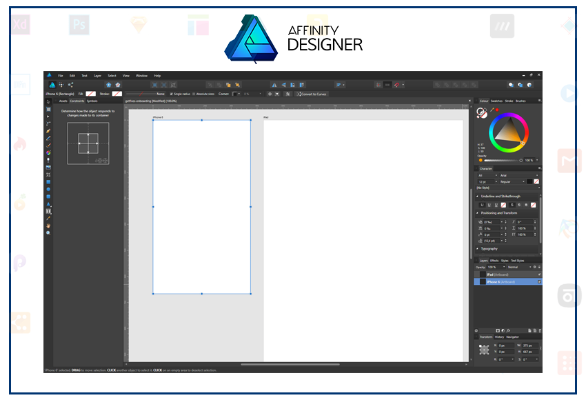
Task: Click the eyedropper in Colour panel
Action: coord(492,110)
